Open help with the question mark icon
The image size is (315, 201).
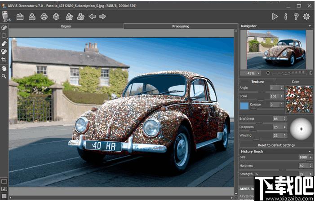click(x=296, y=17)
